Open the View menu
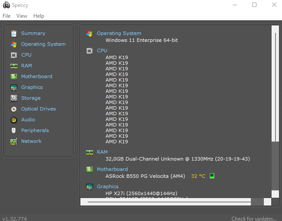 pyautogui.click(x=22, y=16)
